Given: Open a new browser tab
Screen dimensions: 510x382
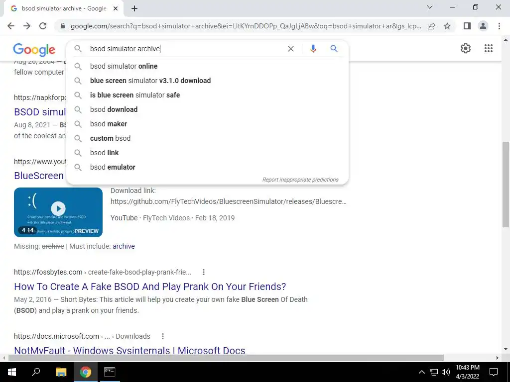Looking at the screenshot, I should click(x=134, y=9).
